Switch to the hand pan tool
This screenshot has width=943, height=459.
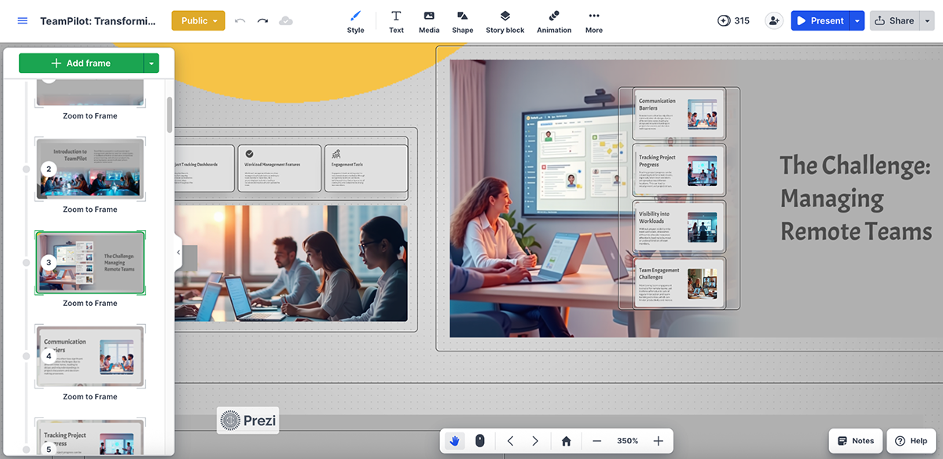[454, 440]
